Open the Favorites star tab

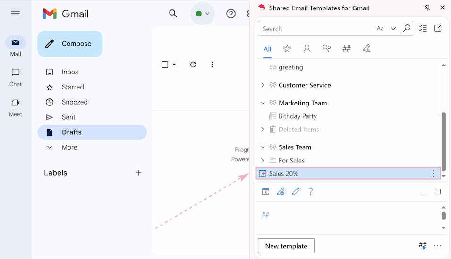(x=287, y=49)
